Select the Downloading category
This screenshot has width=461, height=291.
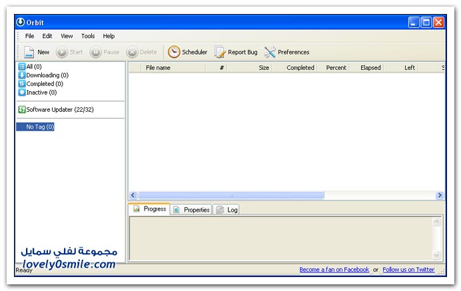[47, 75]
